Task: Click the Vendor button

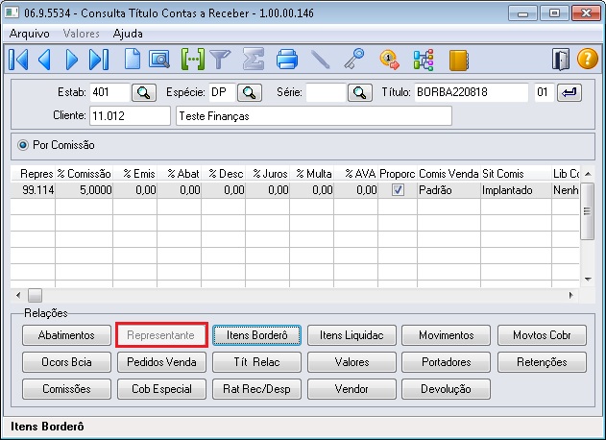Action: (x=351, y=389)
